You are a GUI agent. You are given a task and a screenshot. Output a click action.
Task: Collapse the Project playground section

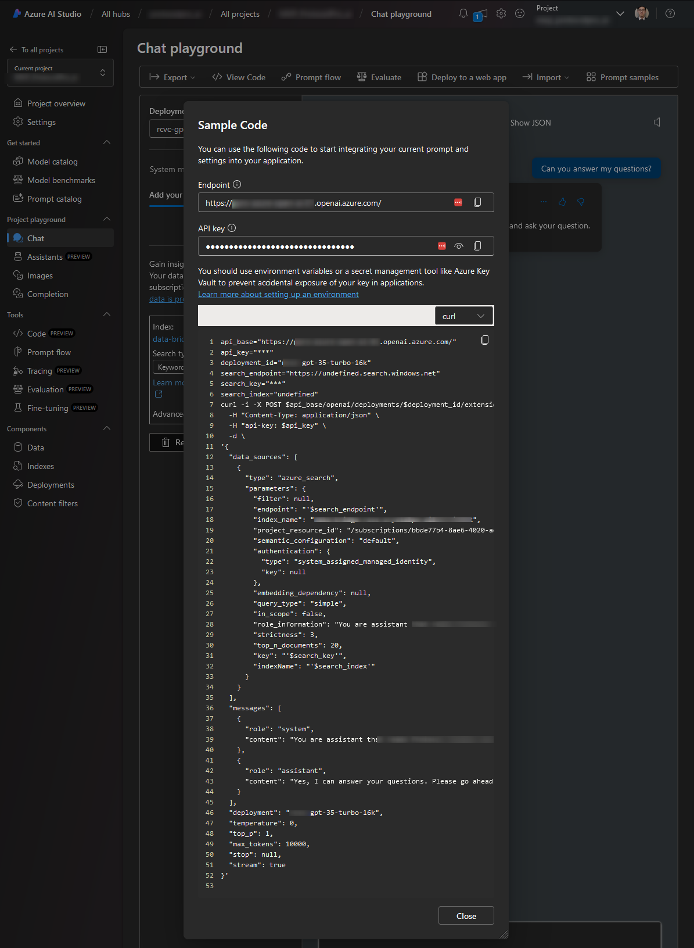click(x=107, y=219)
